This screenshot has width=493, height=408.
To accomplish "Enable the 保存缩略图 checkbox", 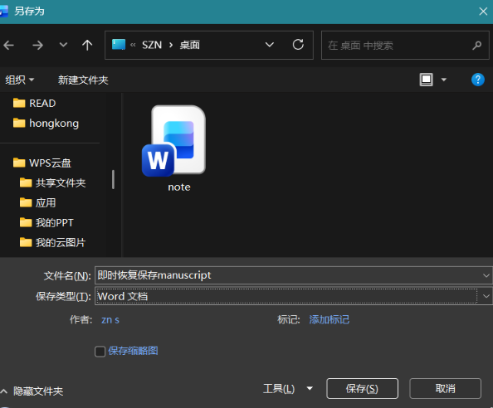I will tap(100, 352).
